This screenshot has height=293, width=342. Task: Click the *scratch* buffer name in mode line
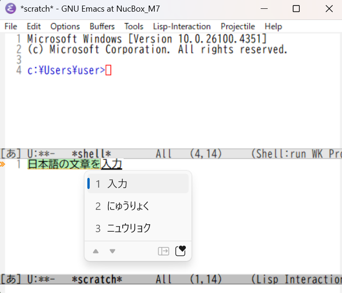(97, 280)
